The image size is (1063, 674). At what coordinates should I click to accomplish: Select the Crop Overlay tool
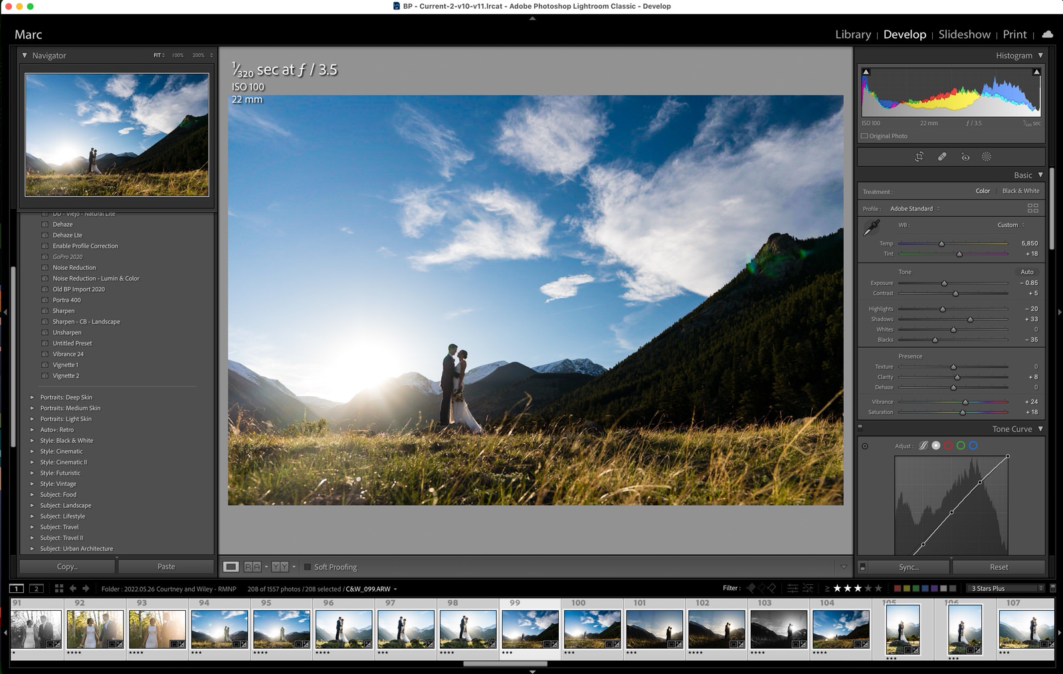pos(919,157)
